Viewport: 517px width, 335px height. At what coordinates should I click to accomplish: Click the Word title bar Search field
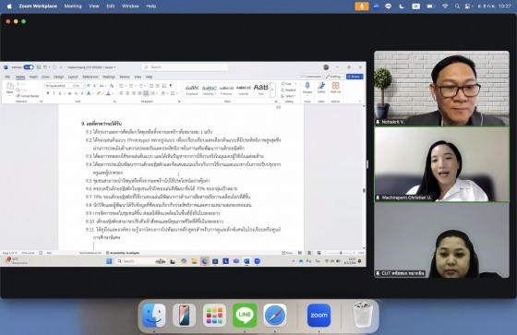pyautogui.click(x=185, y=67)
